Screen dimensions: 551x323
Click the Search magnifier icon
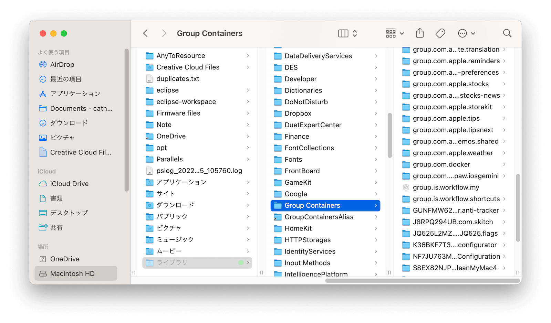507,33
